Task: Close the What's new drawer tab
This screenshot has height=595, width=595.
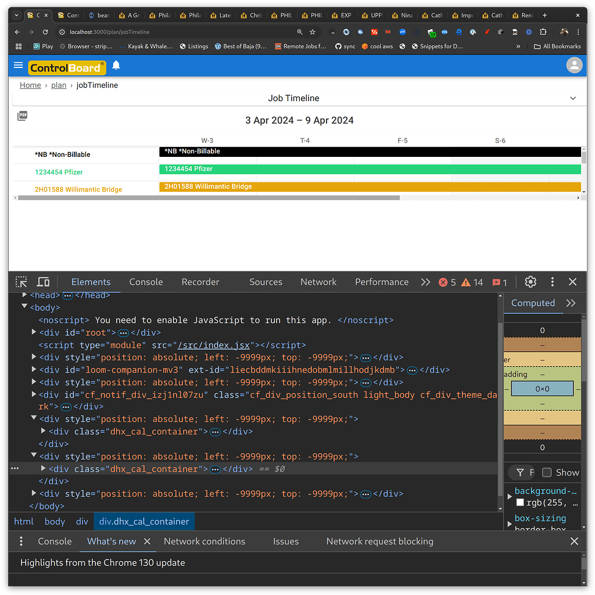Action: pyautogui.click(x=147, y=541)
